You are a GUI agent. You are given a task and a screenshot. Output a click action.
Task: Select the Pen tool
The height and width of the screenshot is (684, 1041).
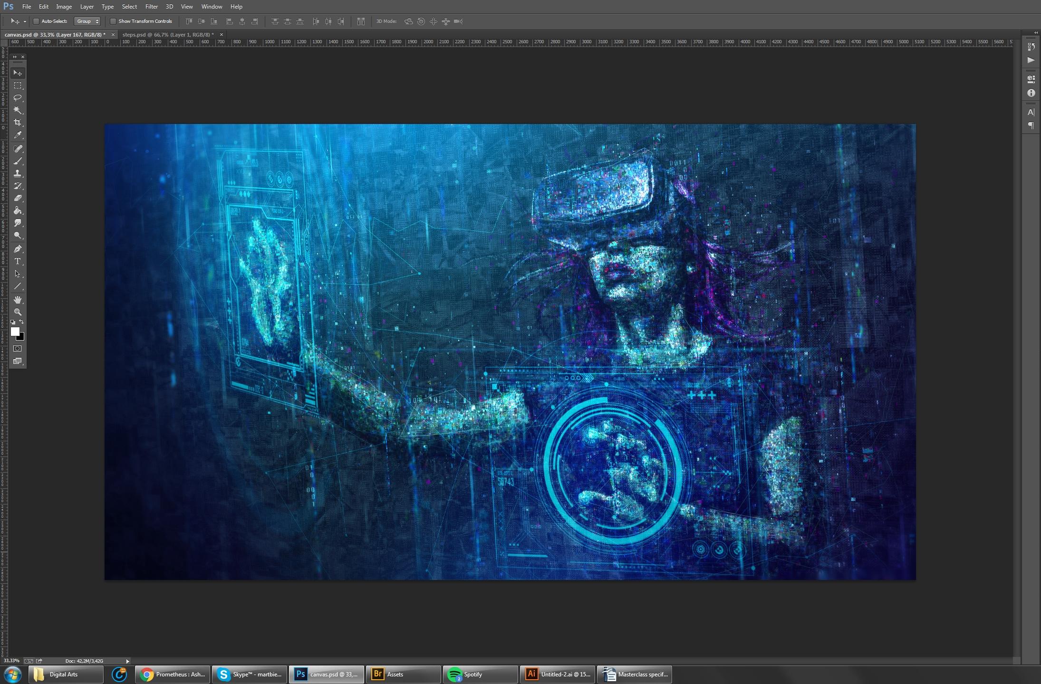(x=18, y=249)
